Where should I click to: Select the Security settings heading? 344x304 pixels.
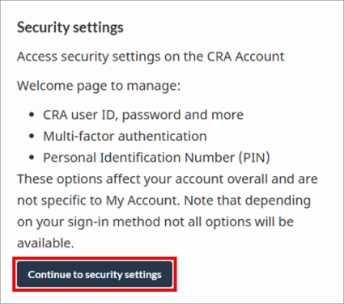[x=70, y=27]
